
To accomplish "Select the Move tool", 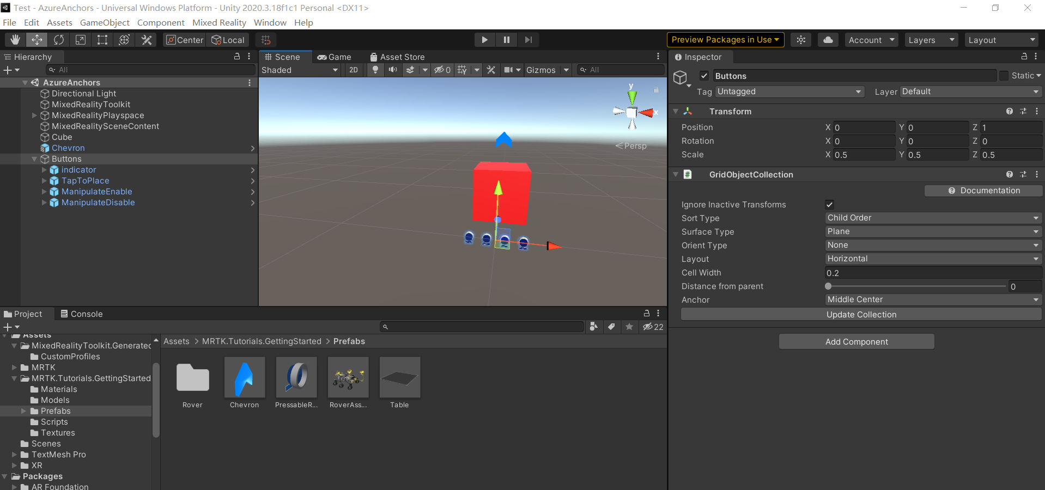I will tap(37, 40).
